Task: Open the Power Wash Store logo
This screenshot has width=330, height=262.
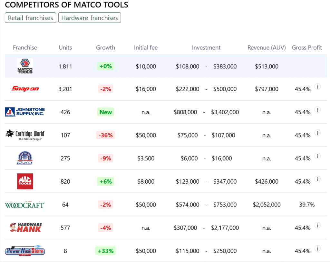Action: [25, 251]
